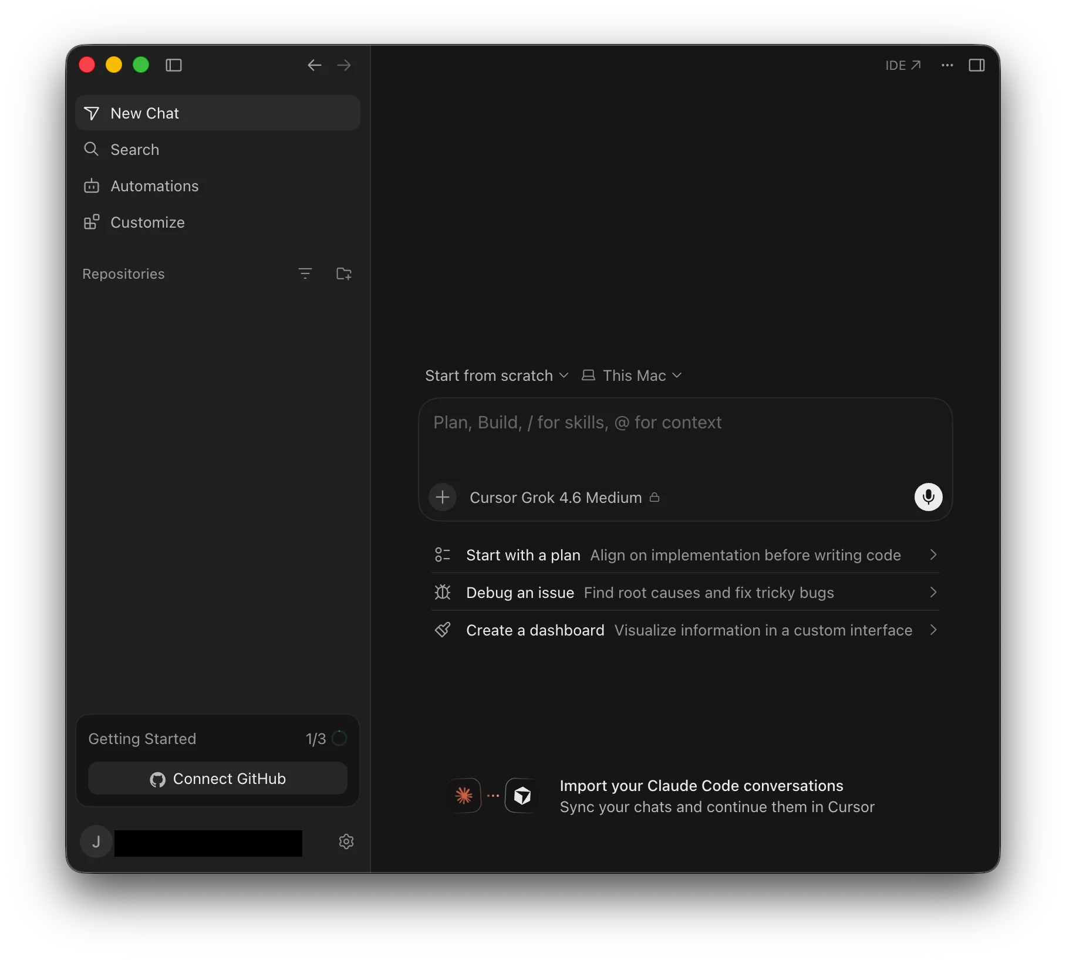Open in IDE link

[x=903, y=65]
